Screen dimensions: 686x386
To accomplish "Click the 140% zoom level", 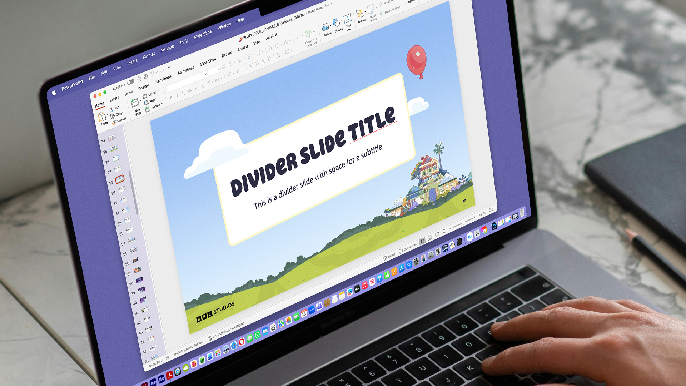I will point(482,214).
